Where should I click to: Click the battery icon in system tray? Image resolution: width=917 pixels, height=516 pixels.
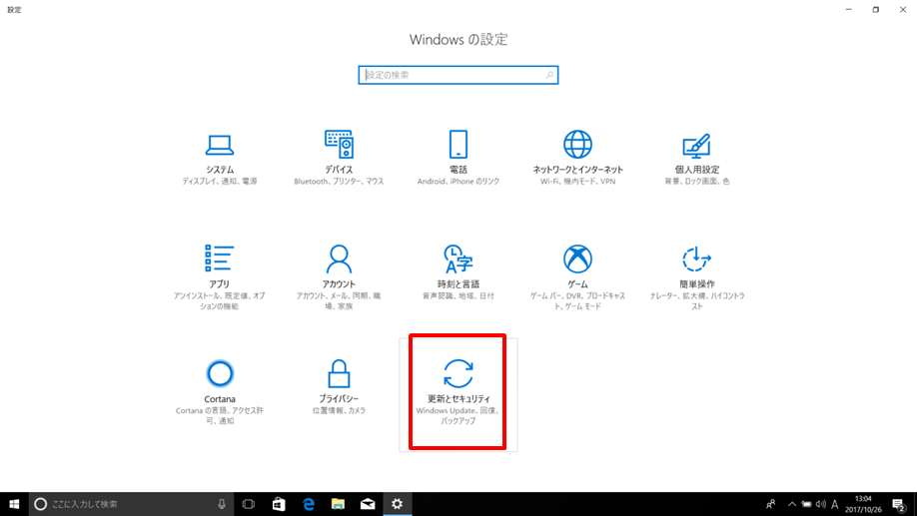click(806, 504)
